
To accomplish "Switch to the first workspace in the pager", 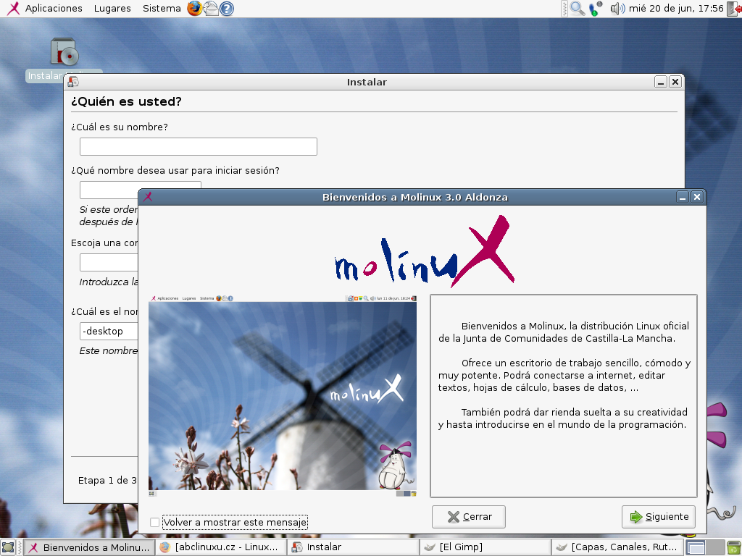I will (696, 547).
